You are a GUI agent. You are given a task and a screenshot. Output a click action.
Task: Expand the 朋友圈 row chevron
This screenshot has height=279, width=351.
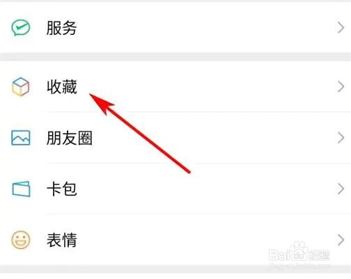[x=341, y=138]
